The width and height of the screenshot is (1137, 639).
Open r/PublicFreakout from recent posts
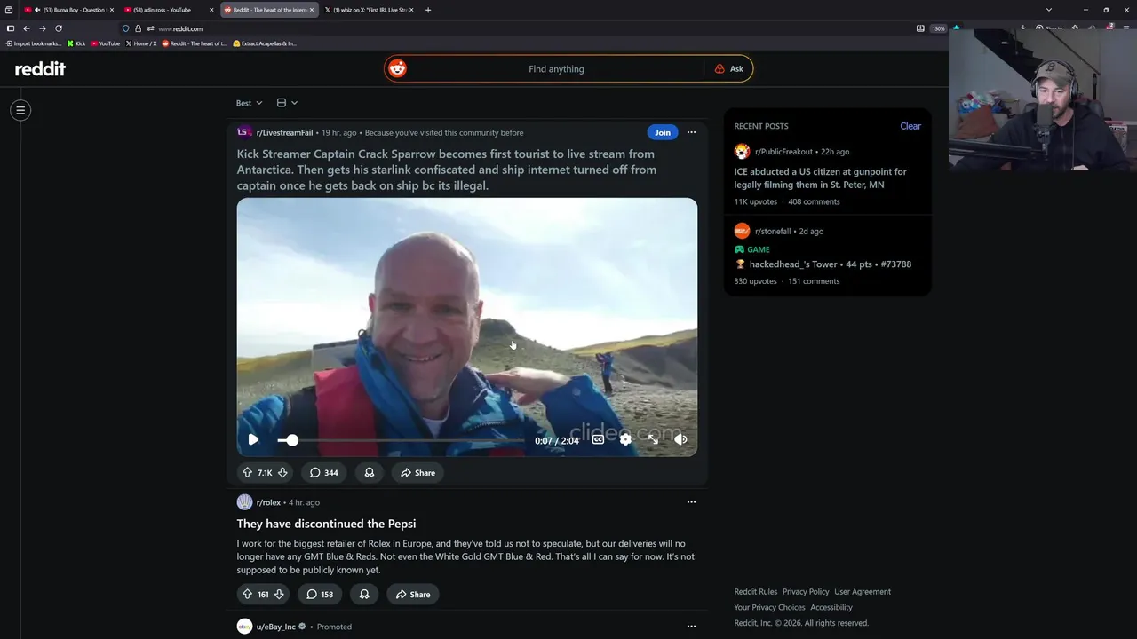[783, 152]
